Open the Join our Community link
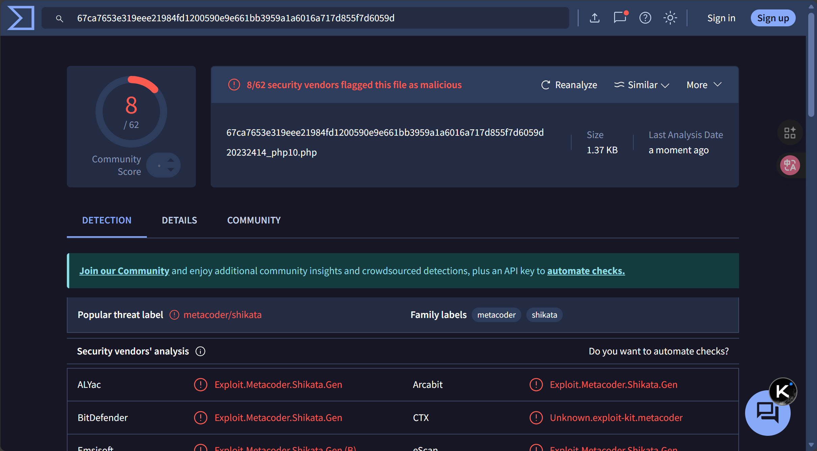 [x=124, y=271]
